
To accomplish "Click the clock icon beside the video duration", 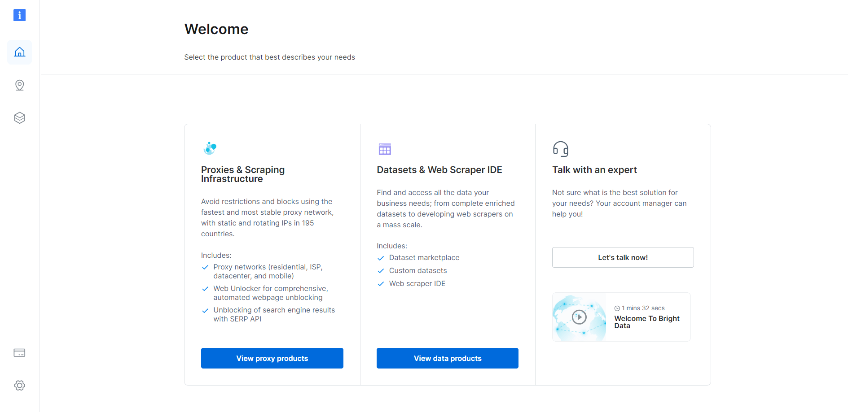I will point(617,308).
